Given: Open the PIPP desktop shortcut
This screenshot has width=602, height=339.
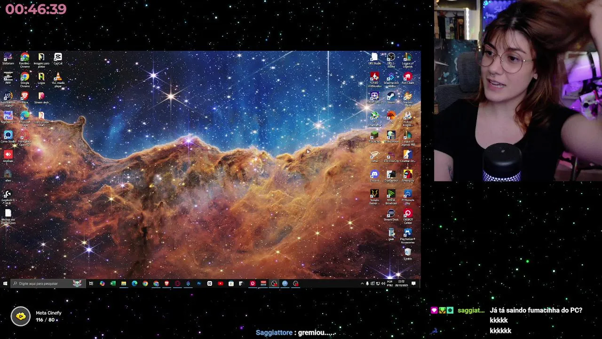Looking at the screenshot, I should (8, 78).
